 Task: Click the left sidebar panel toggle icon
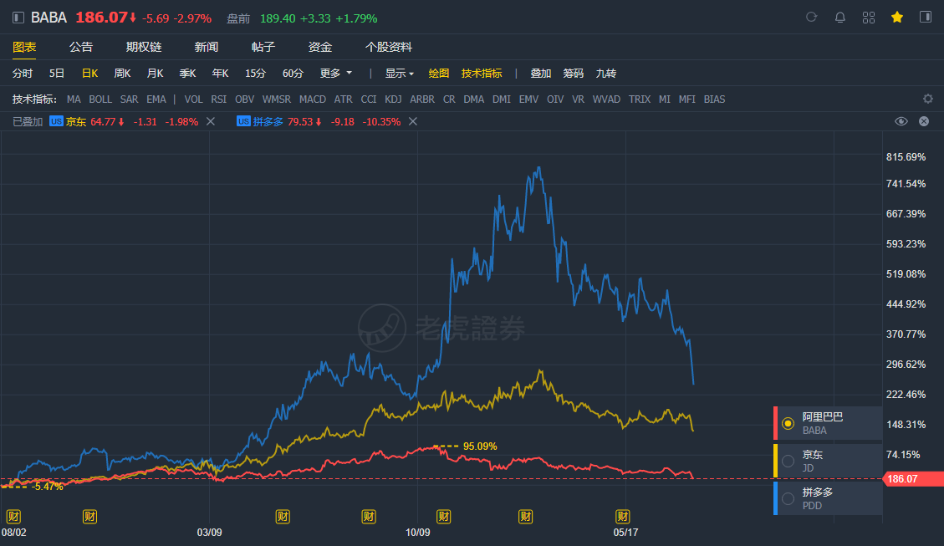[x=18, y=18]
